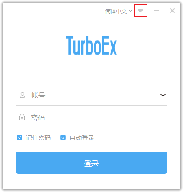Open the 简体中文 language selector
The width and height of the screenshot is (183, 192).
click(119, 11)
